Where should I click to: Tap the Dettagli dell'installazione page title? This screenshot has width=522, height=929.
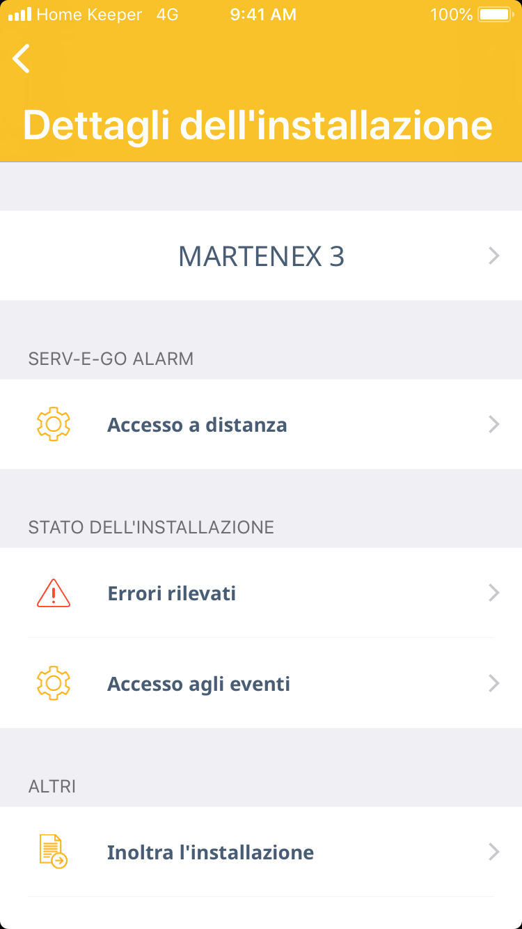click(x=258, y=125)
